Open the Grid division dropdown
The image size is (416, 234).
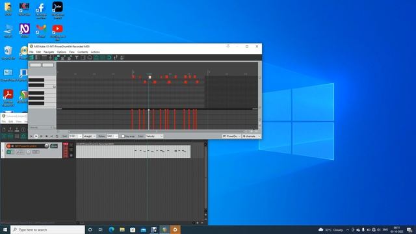pos(75,136)
